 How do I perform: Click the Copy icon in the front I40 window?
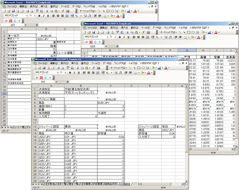click(82, 68)
